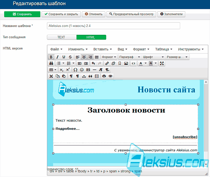Toggle strikethrough formatting
This screenshot has width=210, height=177.
[x=70, y=57]
